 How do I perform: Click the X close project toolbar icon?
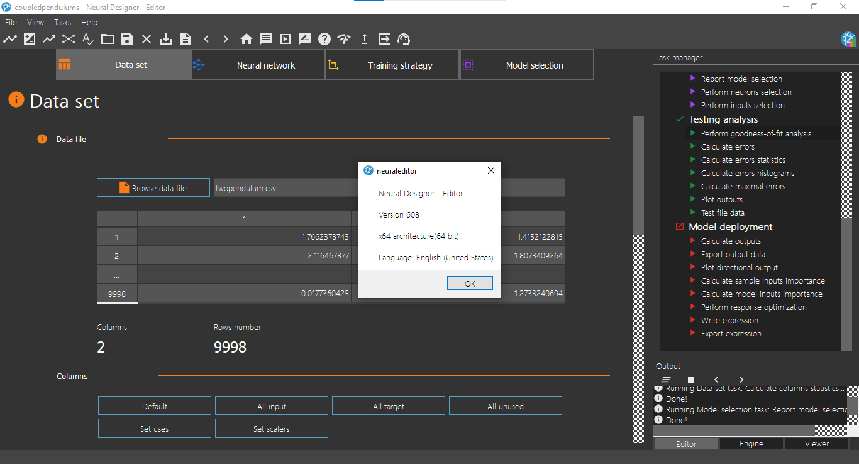(x=147, y=39)
